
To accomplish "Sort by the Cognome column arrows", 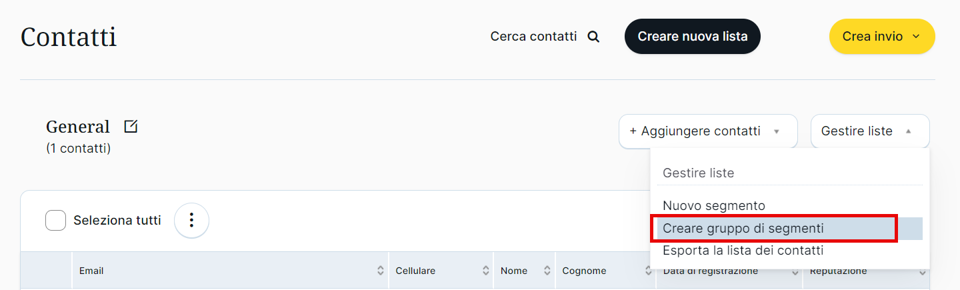I will pyautogui.click(x=648, y=271).
